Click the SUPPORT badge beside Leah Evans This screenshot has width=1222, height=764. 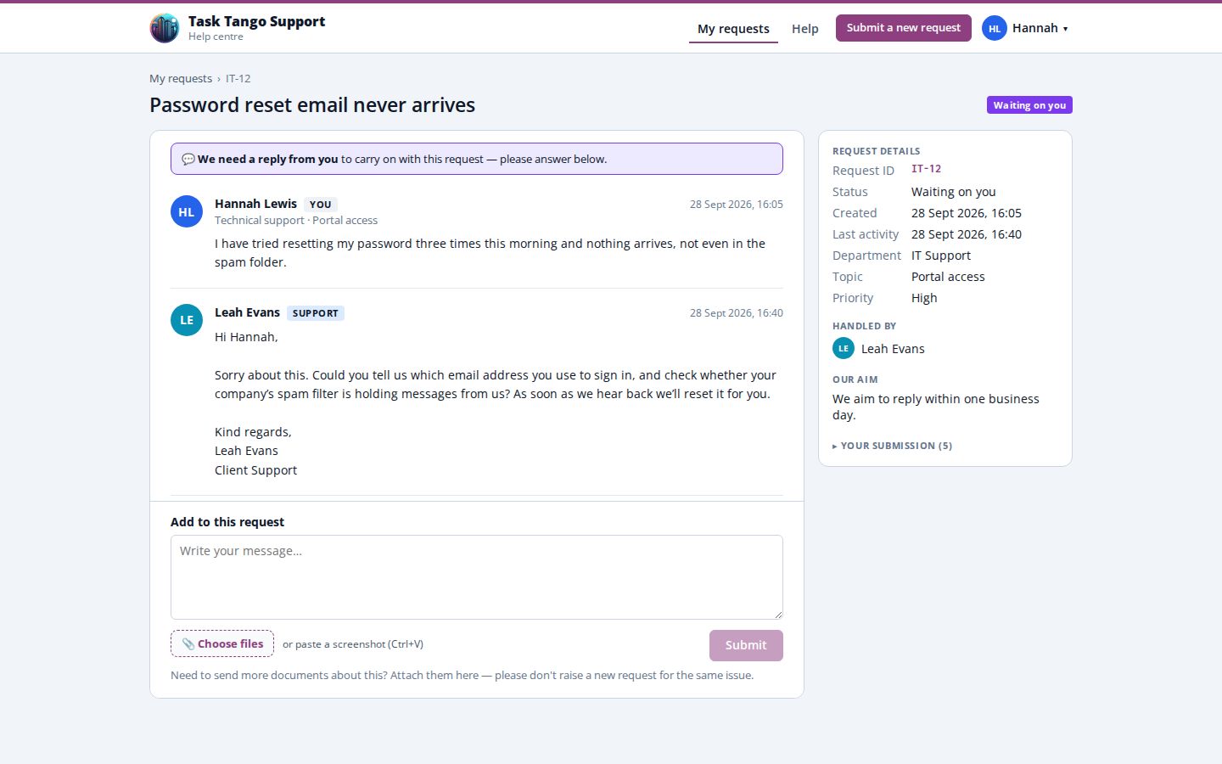click(316, 313)
